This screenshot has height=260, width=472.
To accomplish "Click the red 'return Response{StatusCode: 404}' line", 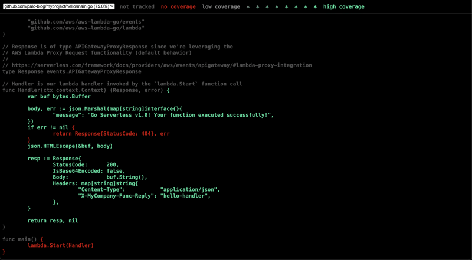I will pos(112,134).
